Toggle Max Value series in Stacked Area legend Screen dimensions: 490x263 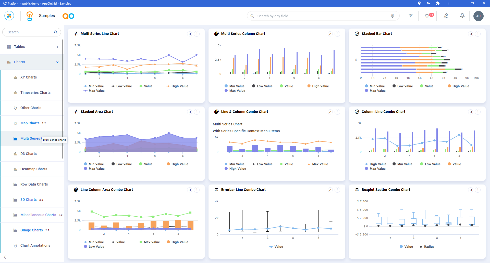(96, 169)
